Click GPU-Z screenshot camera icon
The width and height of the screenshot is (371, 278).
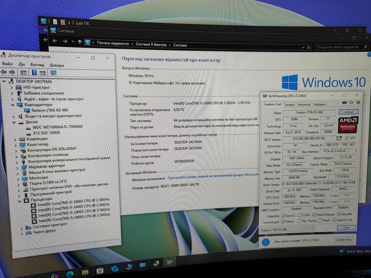[344, 102]
